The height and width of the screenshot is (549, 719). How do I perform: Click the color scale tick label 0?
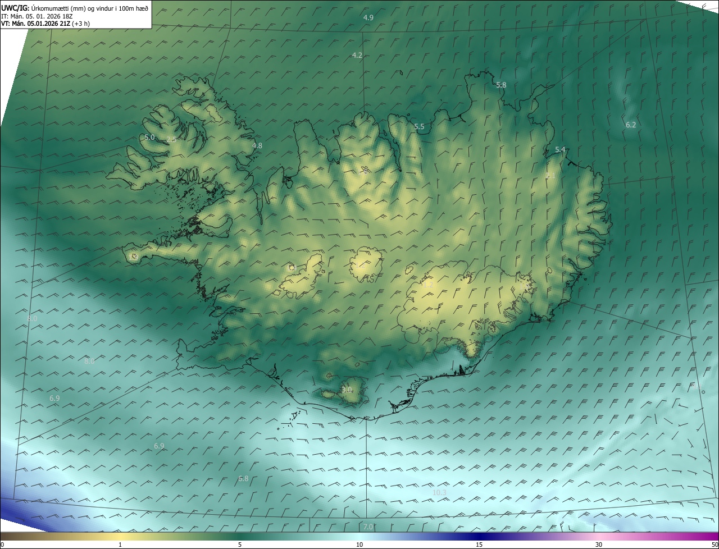click(2, 545)
